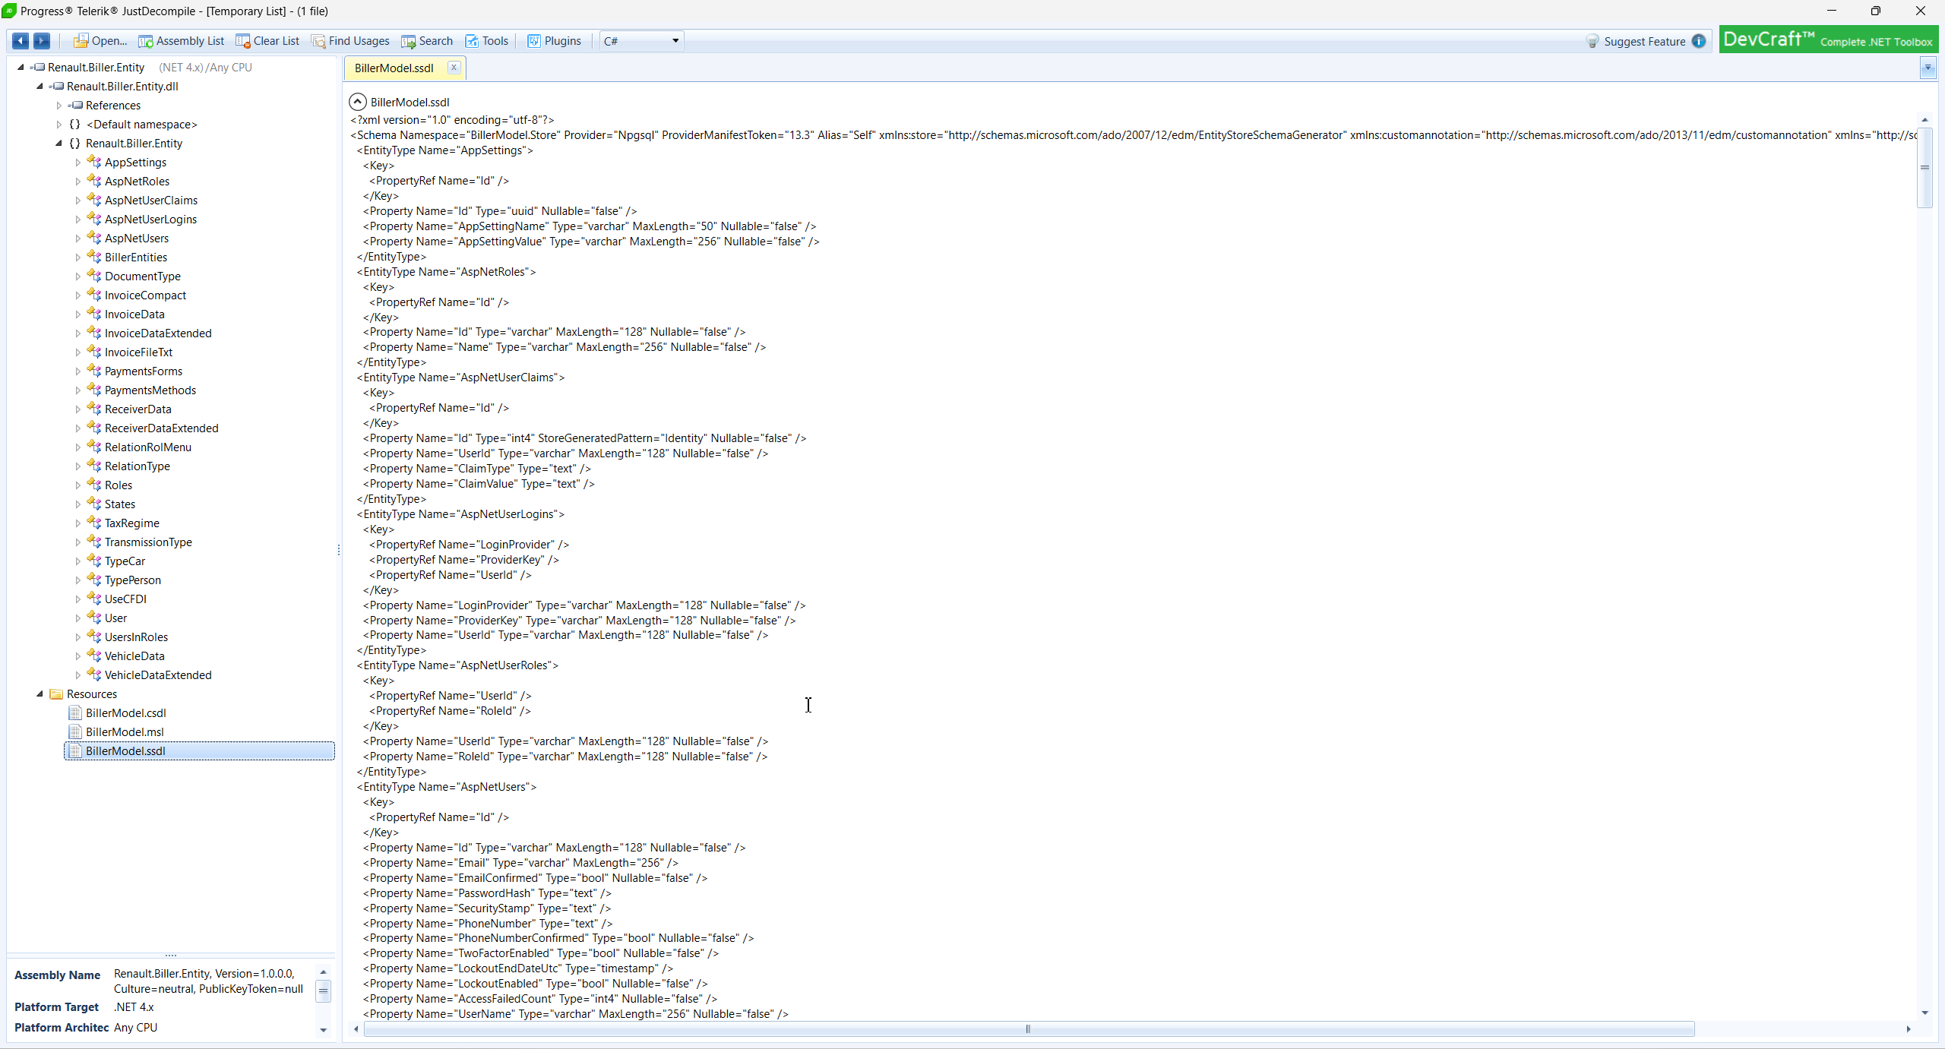The height and width of the screenshot is (1049, 1945).
Task: Open an assembly file via Open toolbar icon
Action: click(x=100, y=40)
